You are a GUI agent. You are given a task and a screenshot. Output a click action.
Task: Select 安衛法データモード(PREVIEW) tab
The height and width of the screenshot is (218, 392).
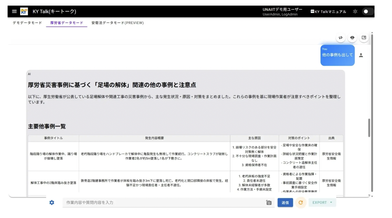click(x=117, y=23)
